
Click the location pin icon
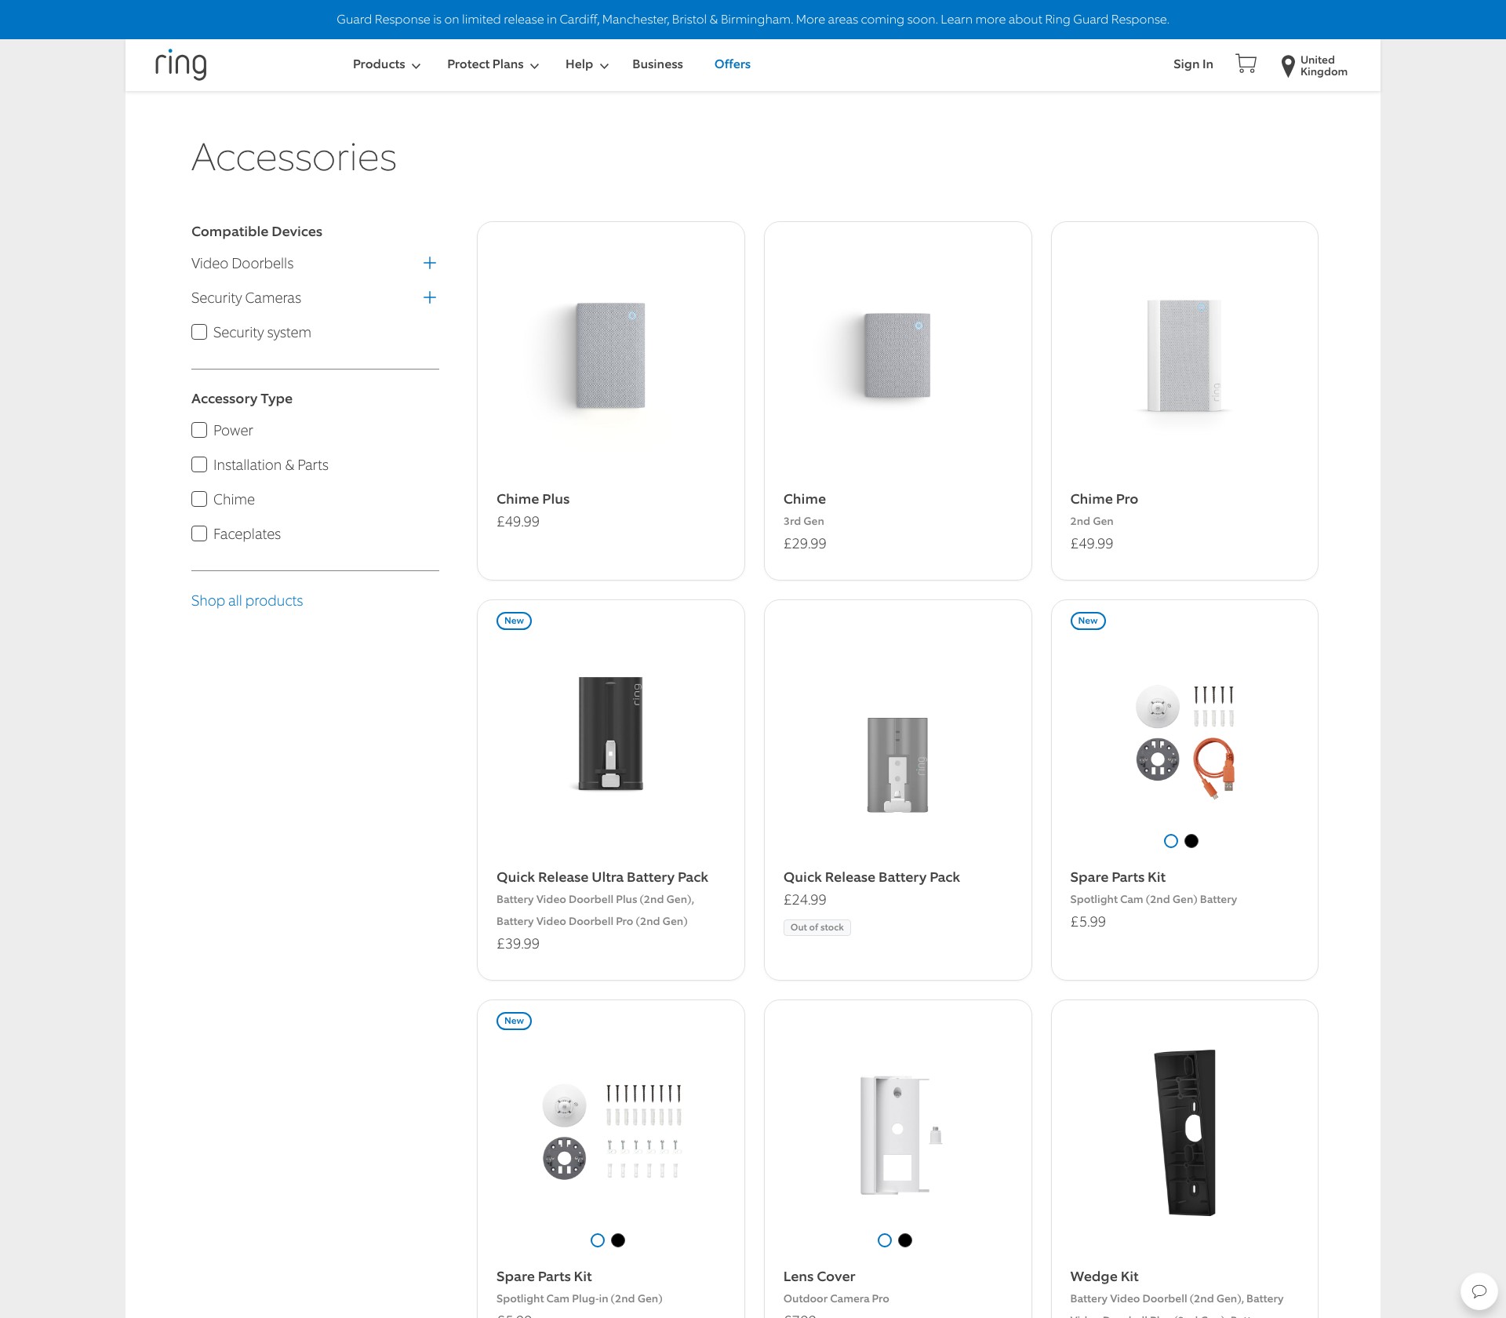[x=1287, y=66]
